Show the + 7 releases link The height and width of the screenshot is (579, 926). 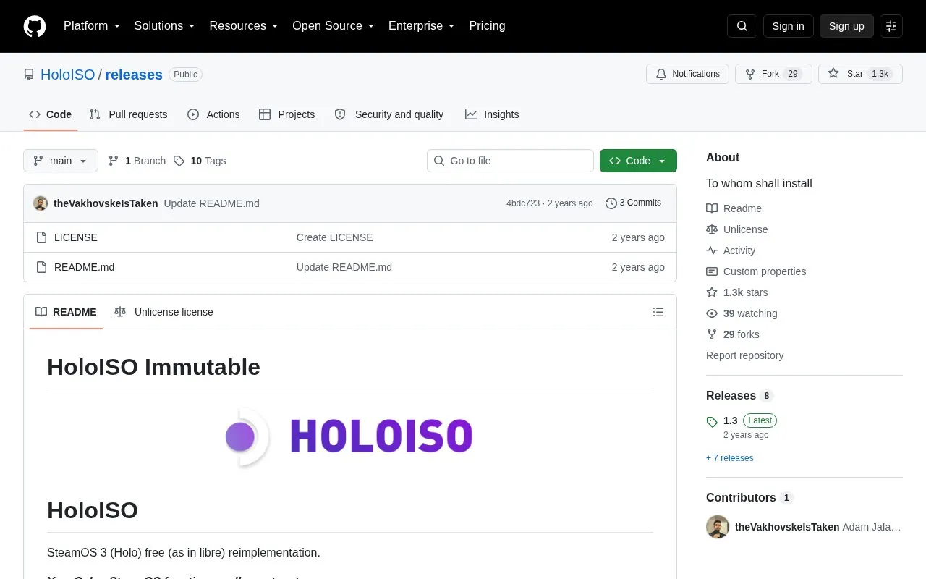click(x=729, y=458)
